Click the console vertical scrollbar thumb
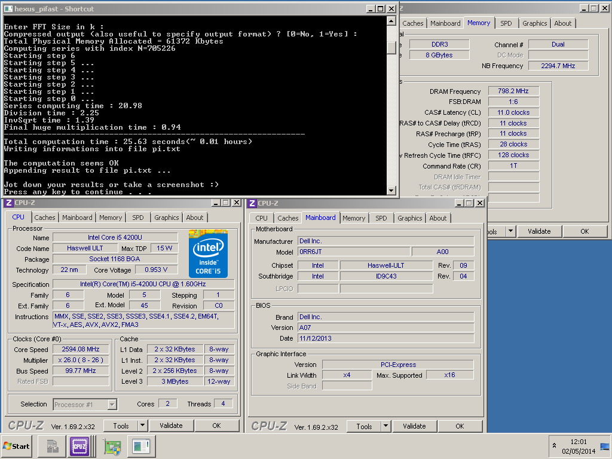Image resolution: width=612 pixels, height=459 pixels. pos(391,48)
